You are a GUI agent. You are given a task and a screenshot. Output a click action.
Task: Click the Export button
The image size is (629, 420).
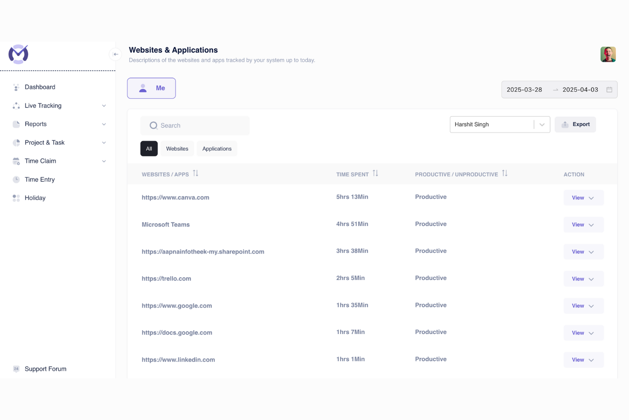pos(575,124)
